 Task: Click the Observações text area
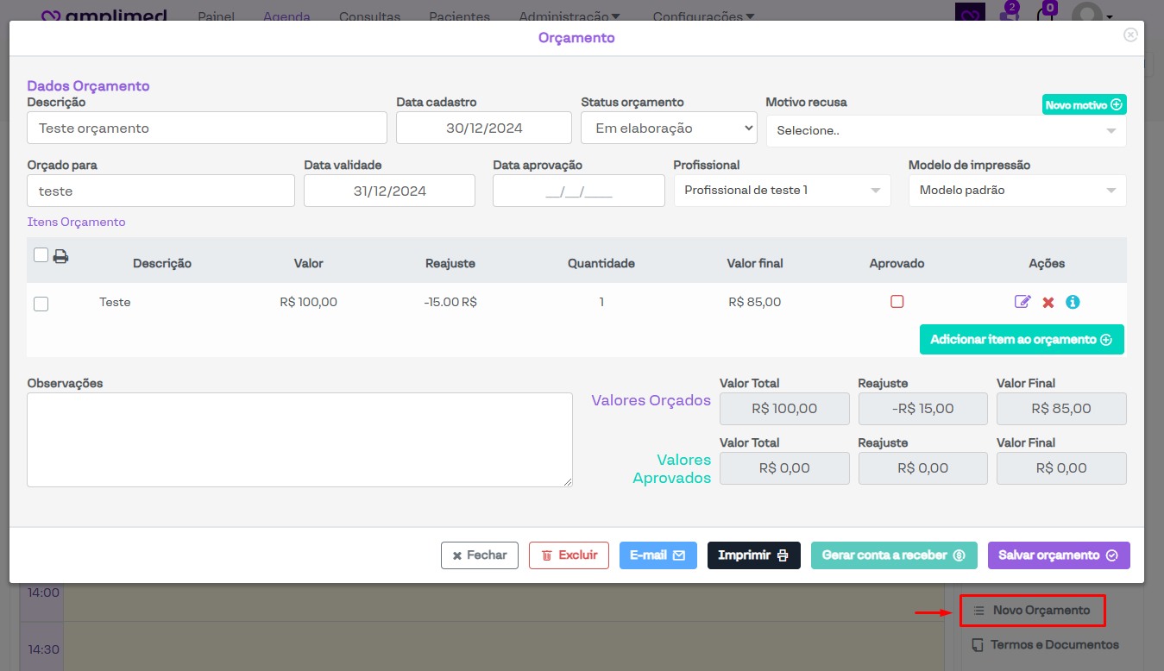click(x=299, y=440)
